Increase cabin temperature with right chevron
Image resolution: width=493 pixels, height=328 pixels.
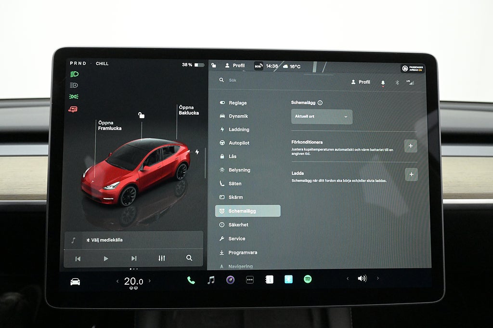point(149,281)
